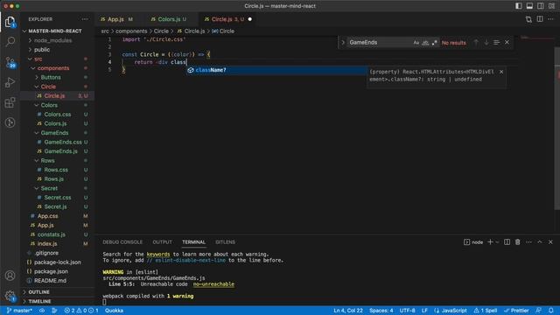Image resolution: width=560 pixels, height=315 pixels.
Task: Split the terminal panel
Action: (x=507, y=242)
